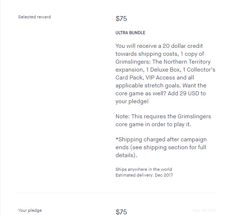Select the $75 selected reward price
231x215 pixels.
[x=121, y=19]
